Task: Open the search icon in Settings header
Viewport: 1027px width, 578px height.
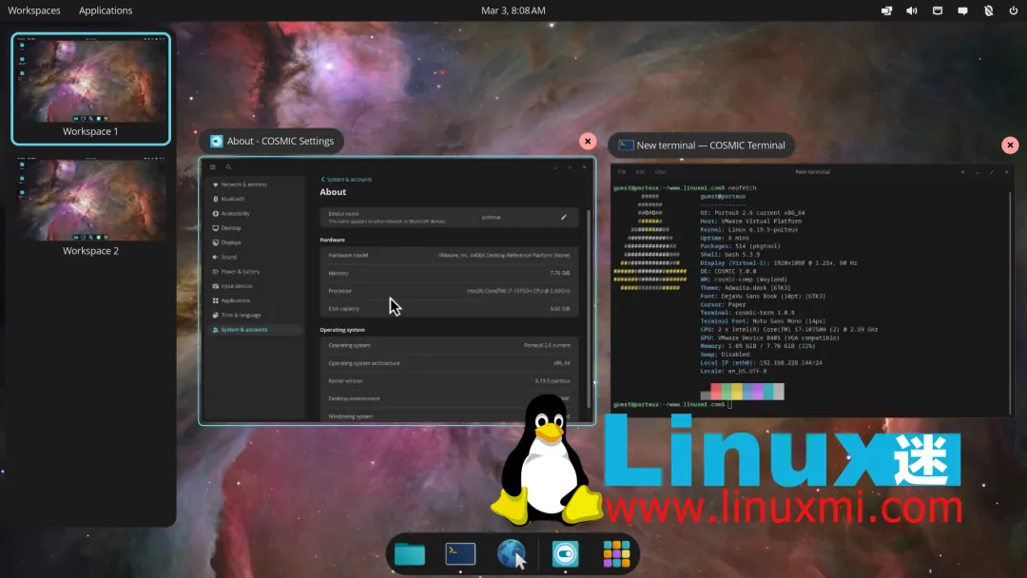Action: pos(228,167)
